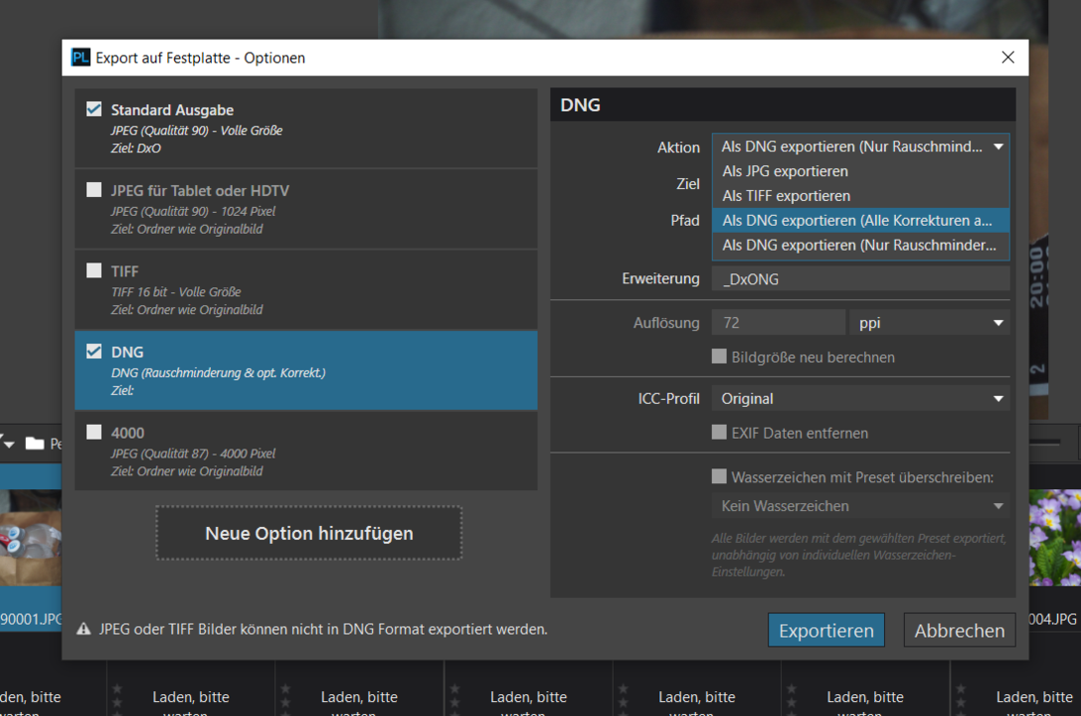1081x716 pixels.
Task: Select Als DNG exportieren (Alle Korrekturen) option
Action: click(x=859, y=220)
